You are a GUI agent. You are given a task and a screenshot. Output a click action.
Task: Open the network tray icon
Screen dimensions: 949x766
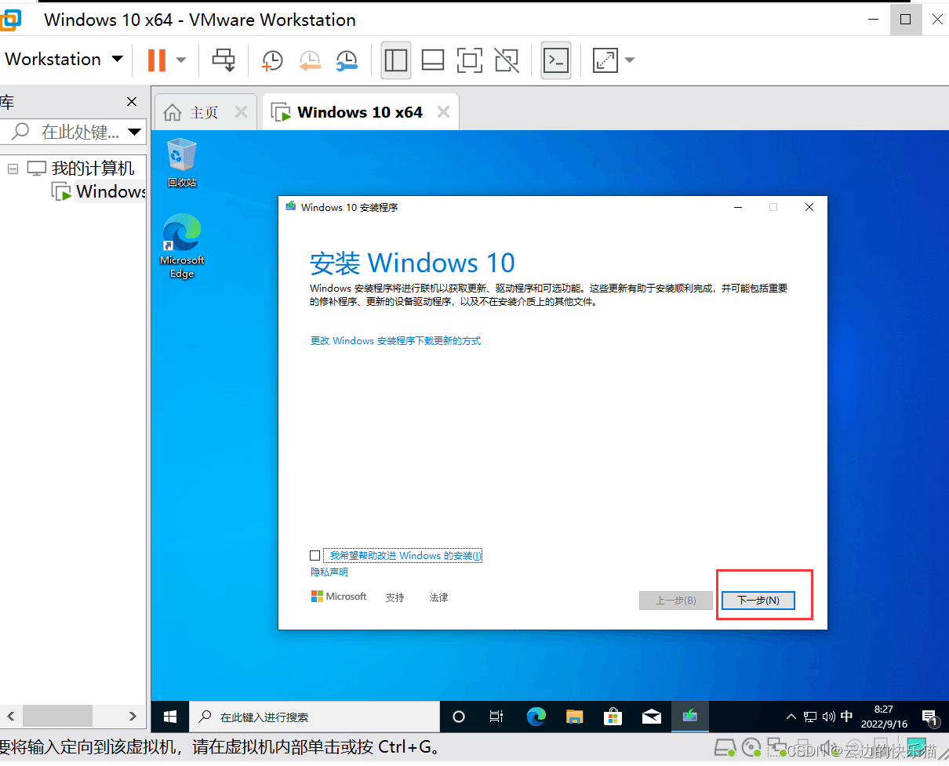click(x=810, y=717)
